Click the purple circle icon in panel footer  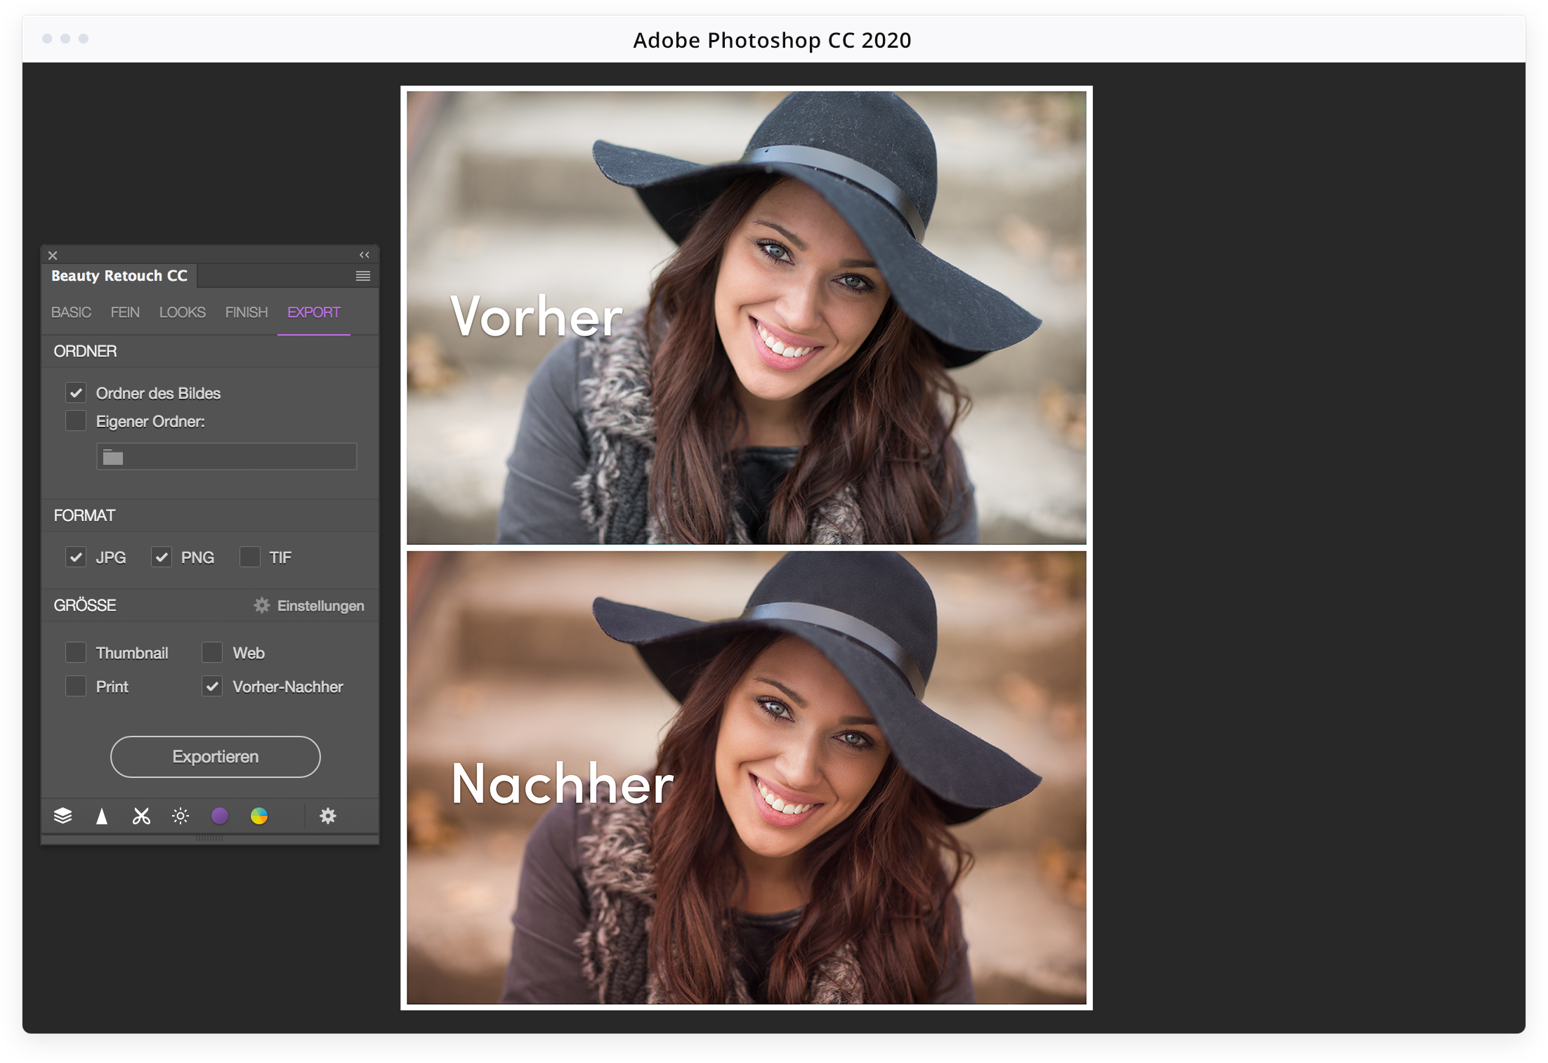click(220, 815)
